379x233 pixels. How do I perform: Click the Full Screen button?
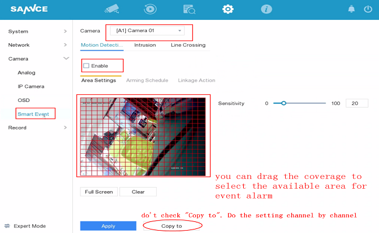(x=99, y=192)
